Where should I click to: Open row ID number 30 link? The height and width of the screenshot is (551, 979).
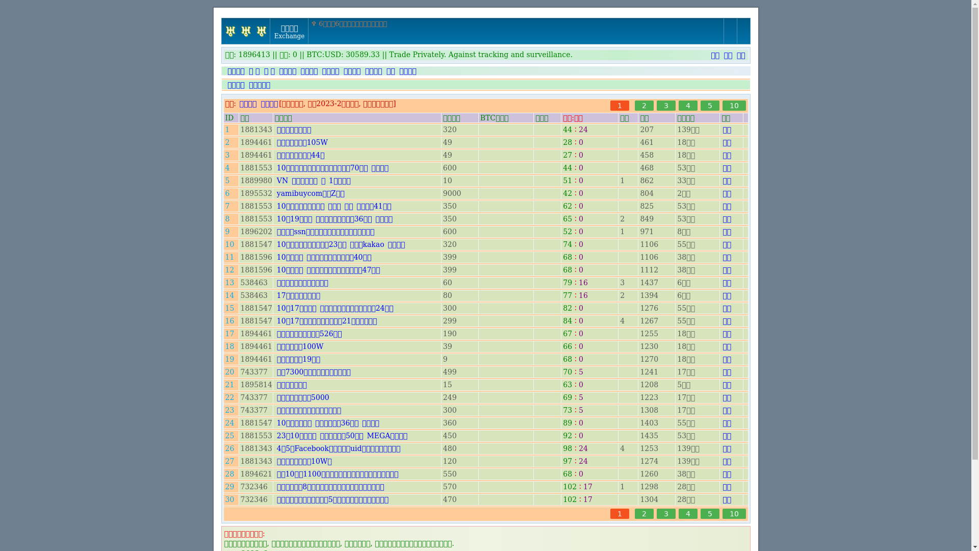229,499
